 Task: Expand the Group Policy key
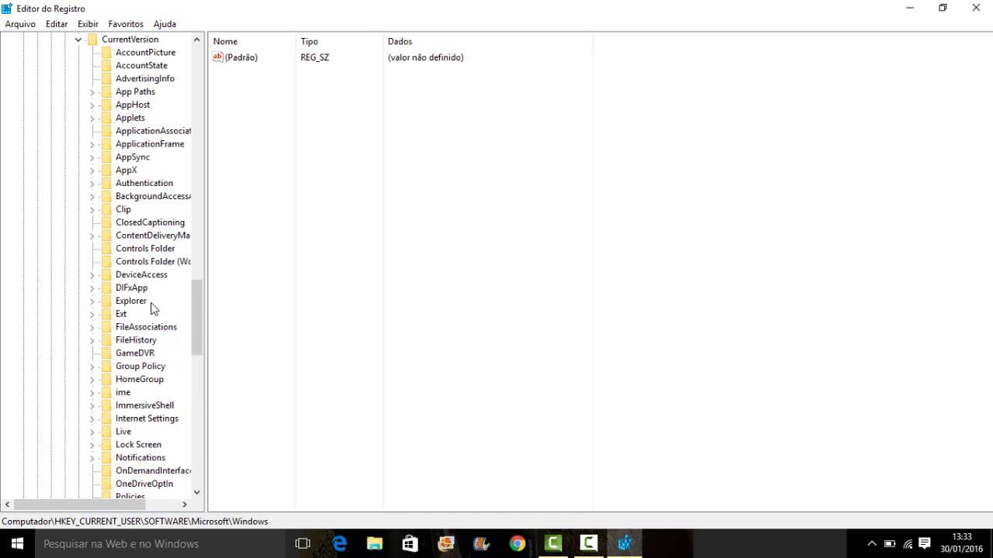click(x=92, y=367)
